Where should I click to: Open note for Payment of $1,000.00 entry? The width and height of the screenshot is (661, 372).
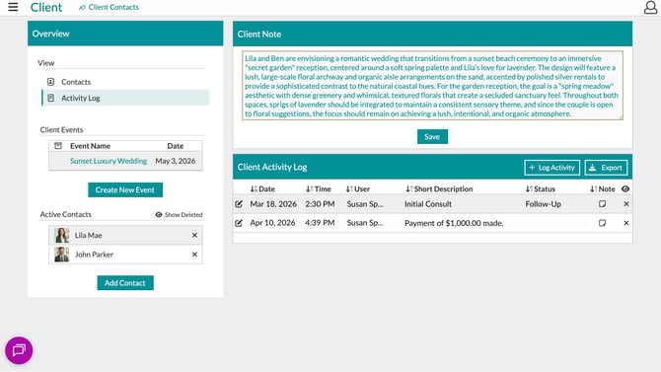pyautogui.click(x=602, y=223)
